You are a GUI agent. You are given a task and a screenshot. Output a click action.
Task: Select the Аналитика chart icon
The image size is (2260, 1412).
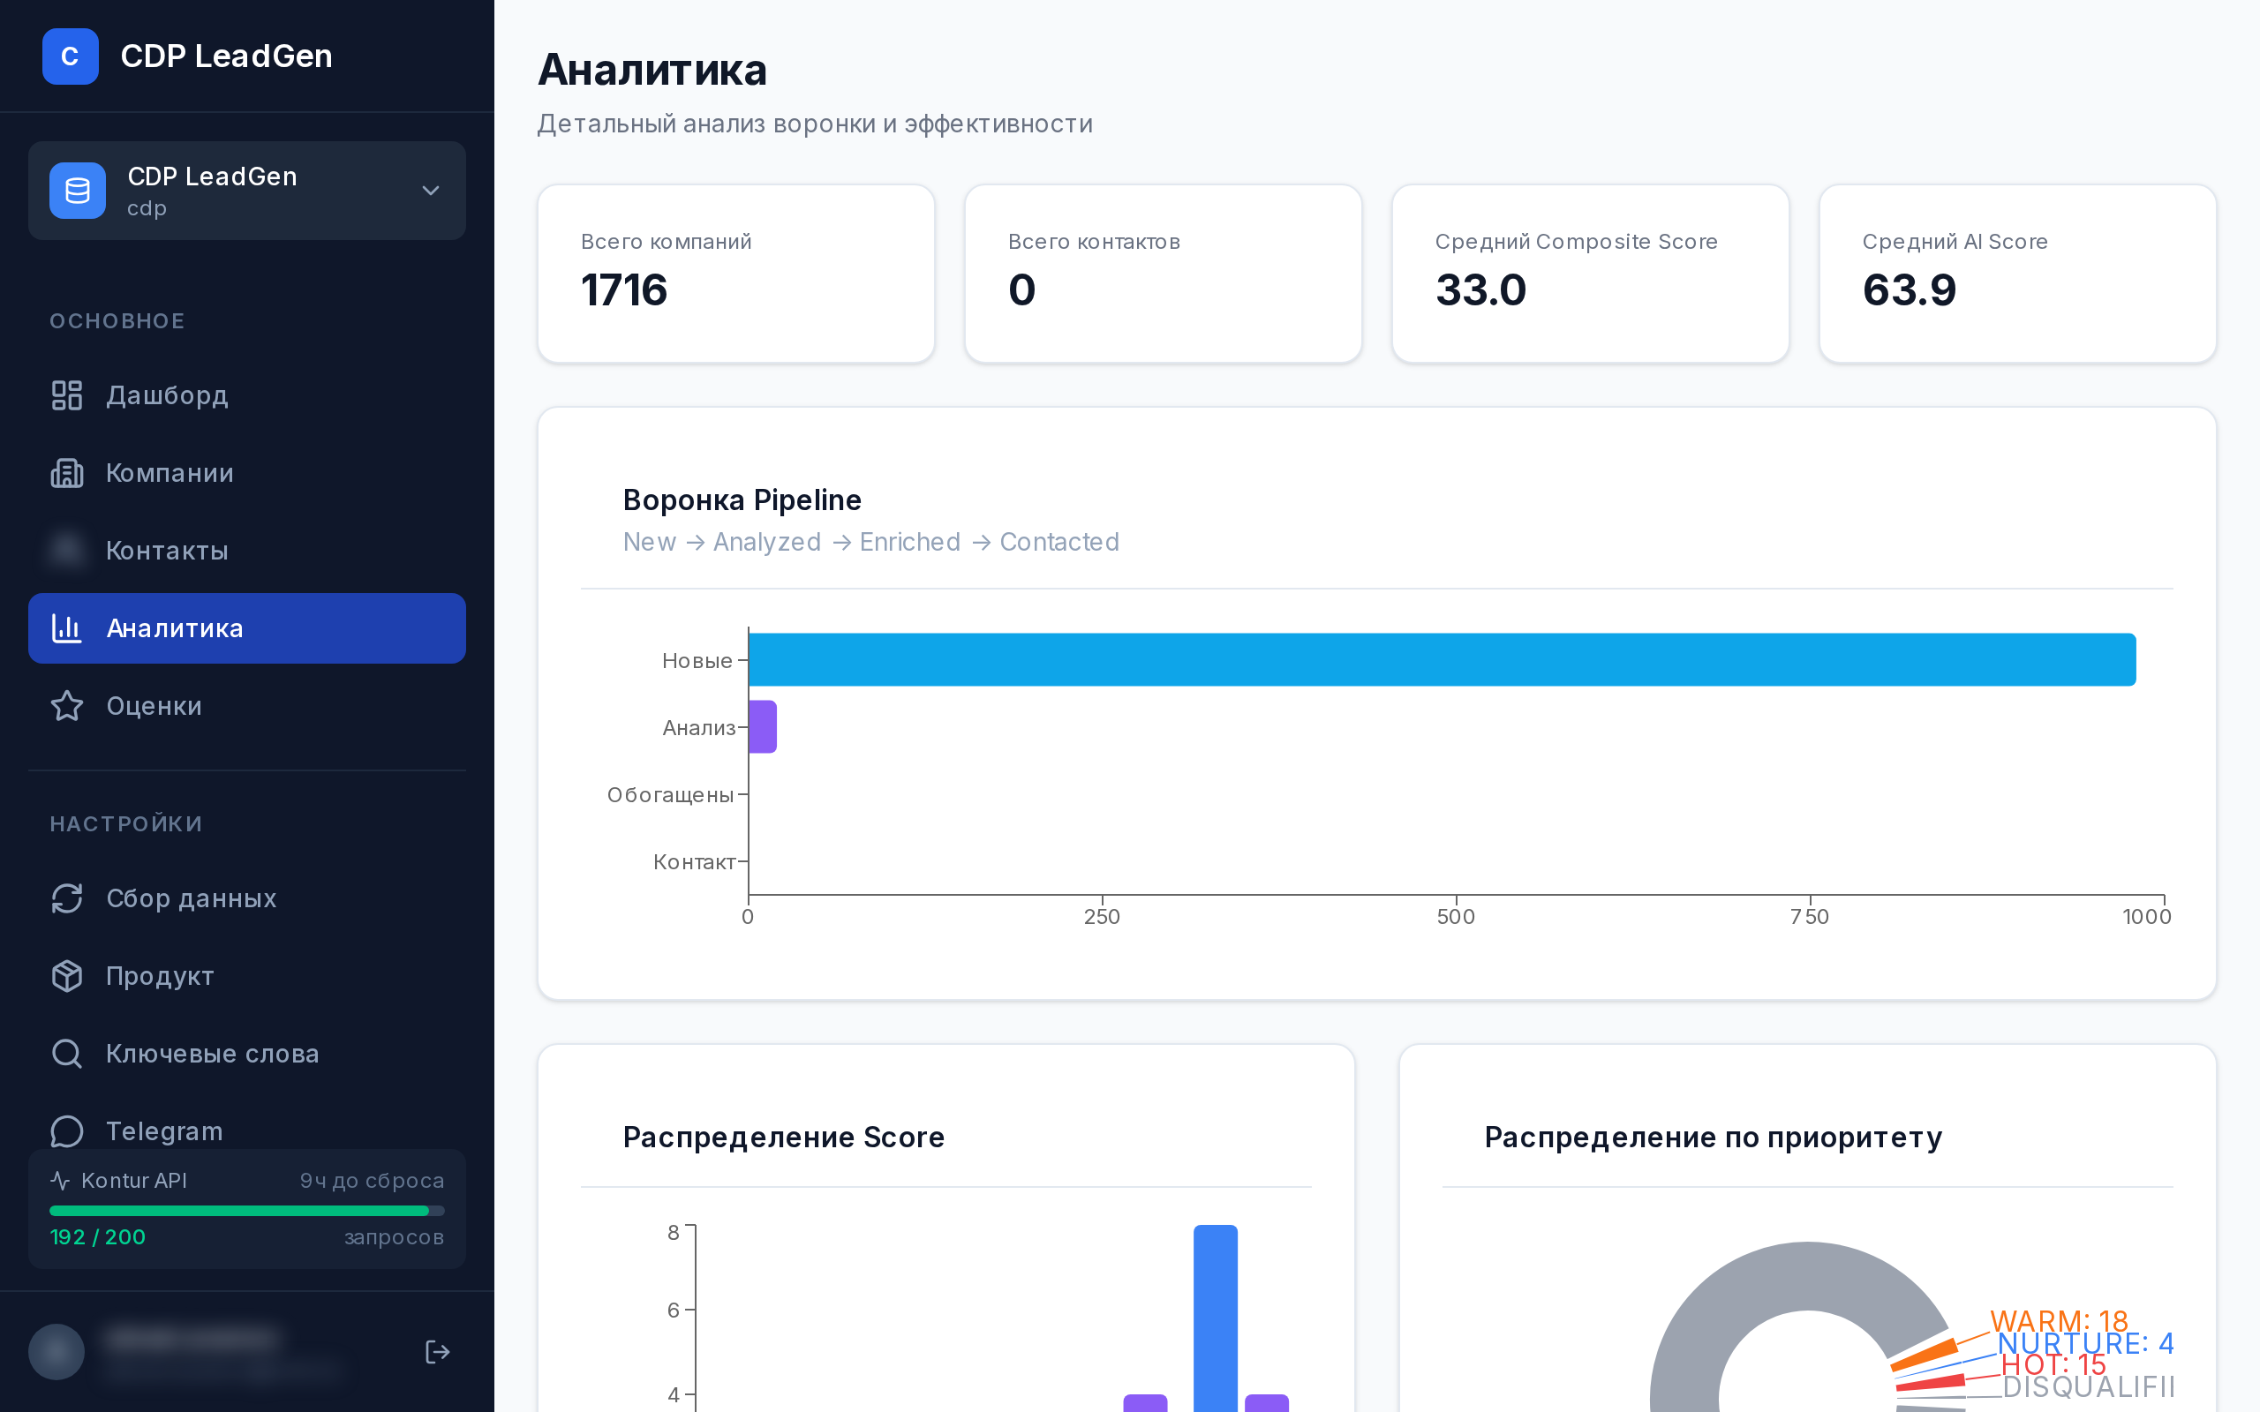66,628
